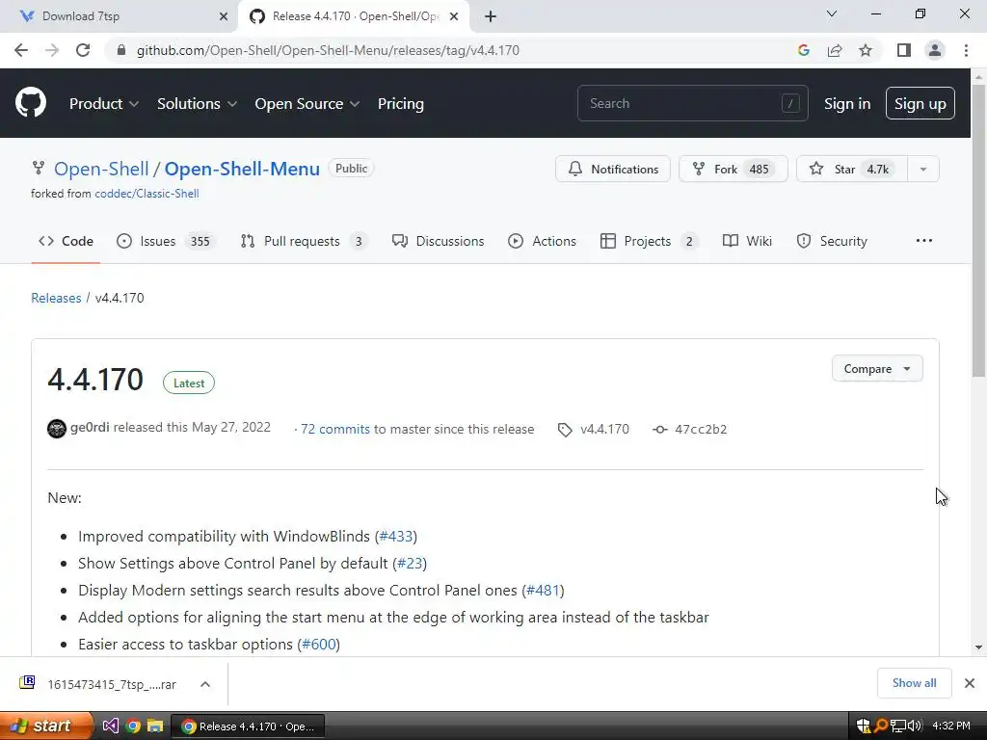
Task: Open the Discussions tab
Action: 439,241
